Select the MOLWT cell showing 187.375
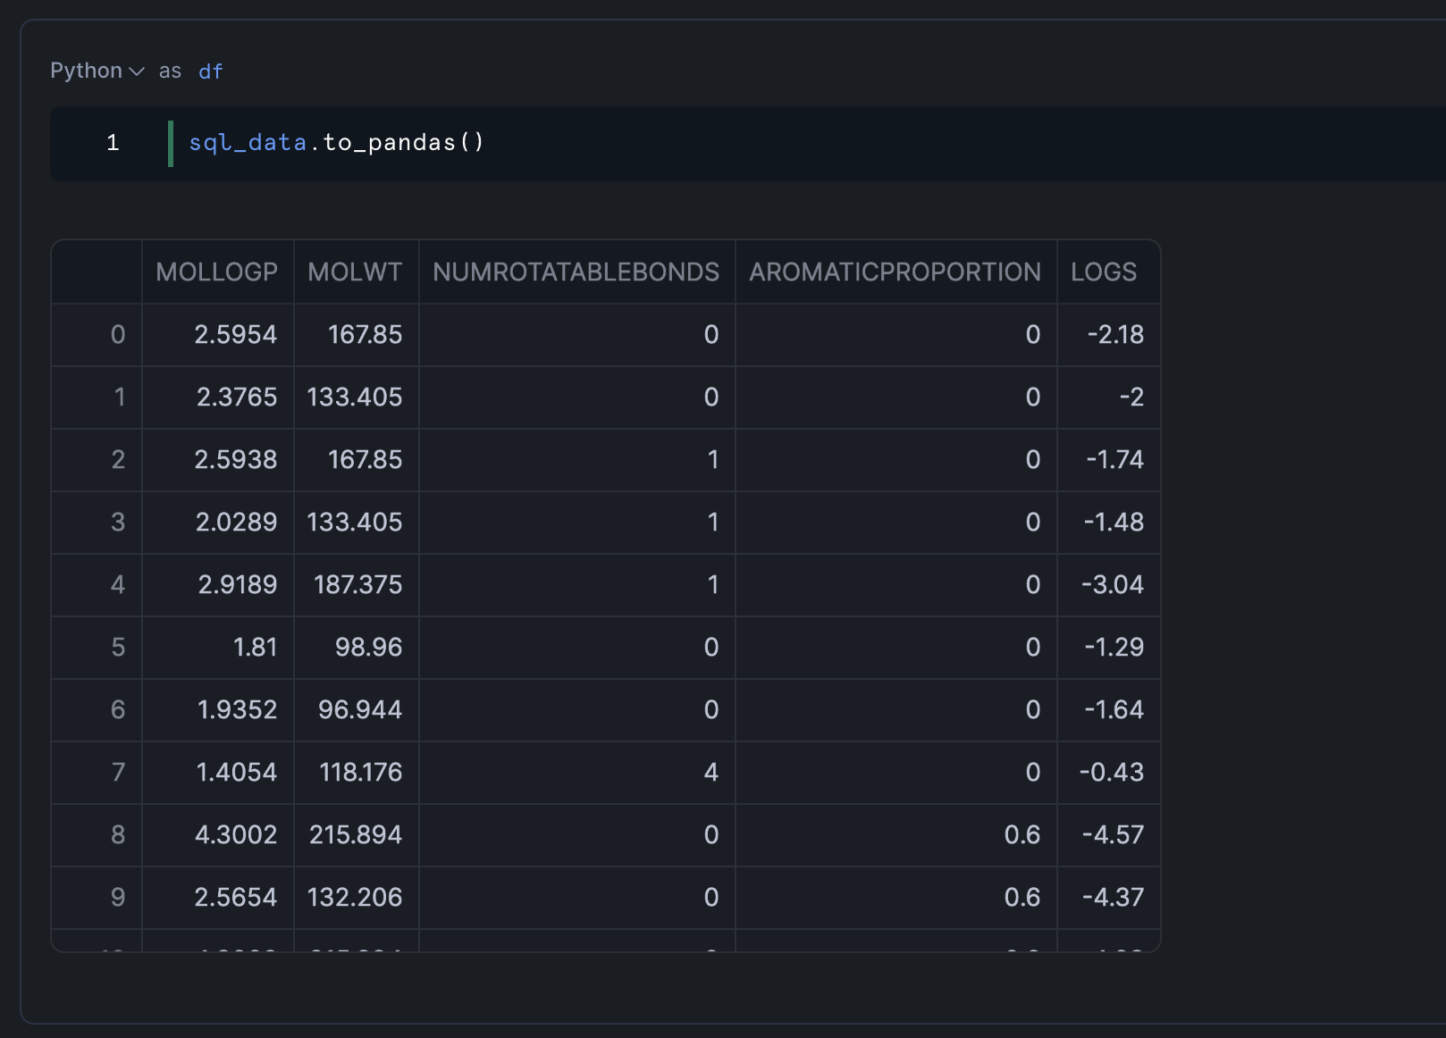1446x1038 pixels. pyautogui.click(x=357, y=585)
